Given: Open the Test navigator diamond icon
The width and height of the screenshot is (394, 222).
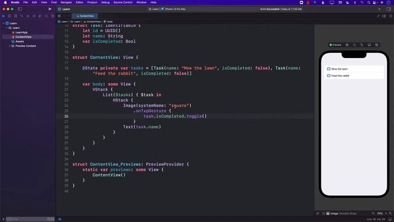Looking at the screenshot, I should [34, 16].
